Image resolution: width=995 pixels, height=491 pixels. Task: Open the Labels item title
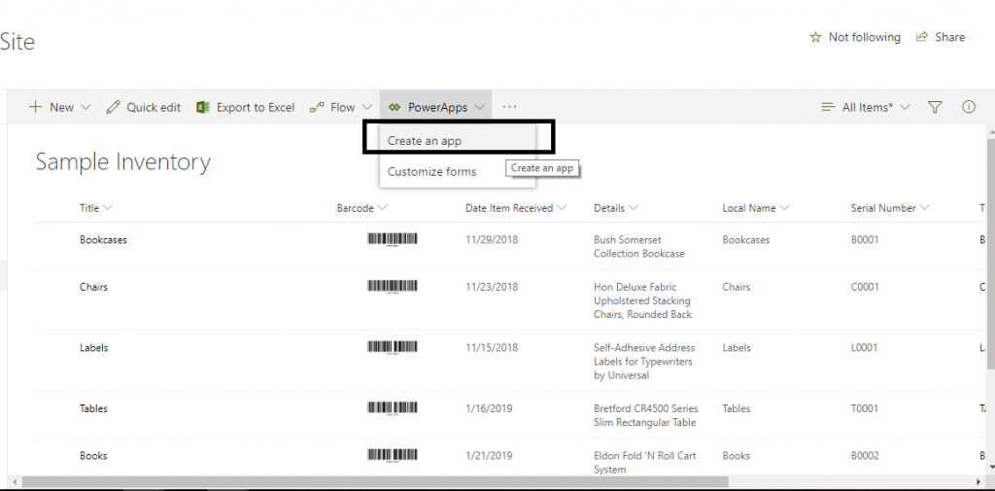[x=94, y=347]
